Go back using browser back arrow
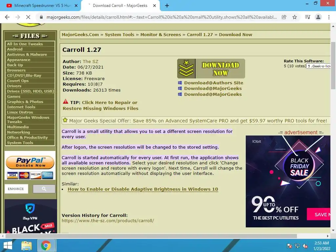Viewport: 336px width, 252px height. 7,17
